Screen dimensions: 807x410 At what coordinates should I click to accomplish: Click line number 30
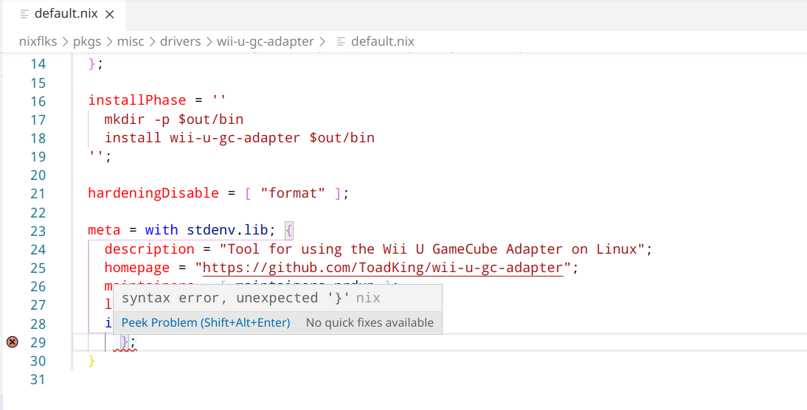pyautogui.click(x=38, y=361)
